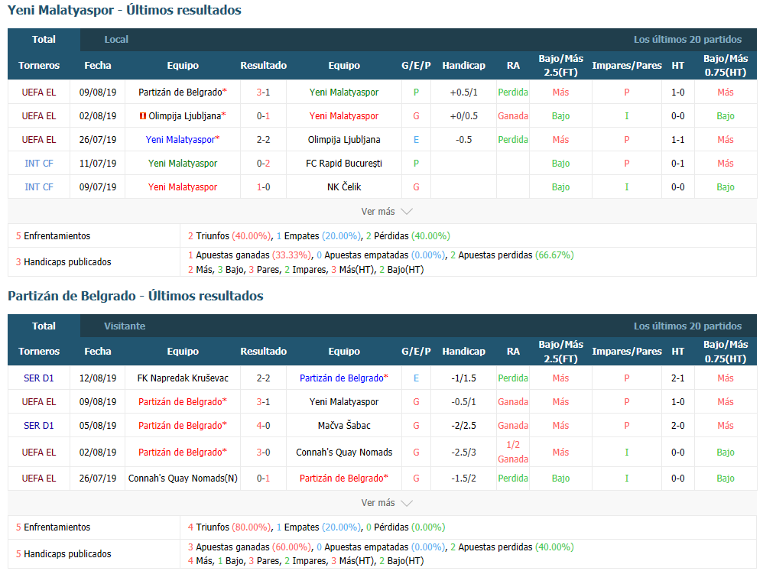Switch to the Local tab
Viewport: 763px width, 571px height.
pos(116,40)
